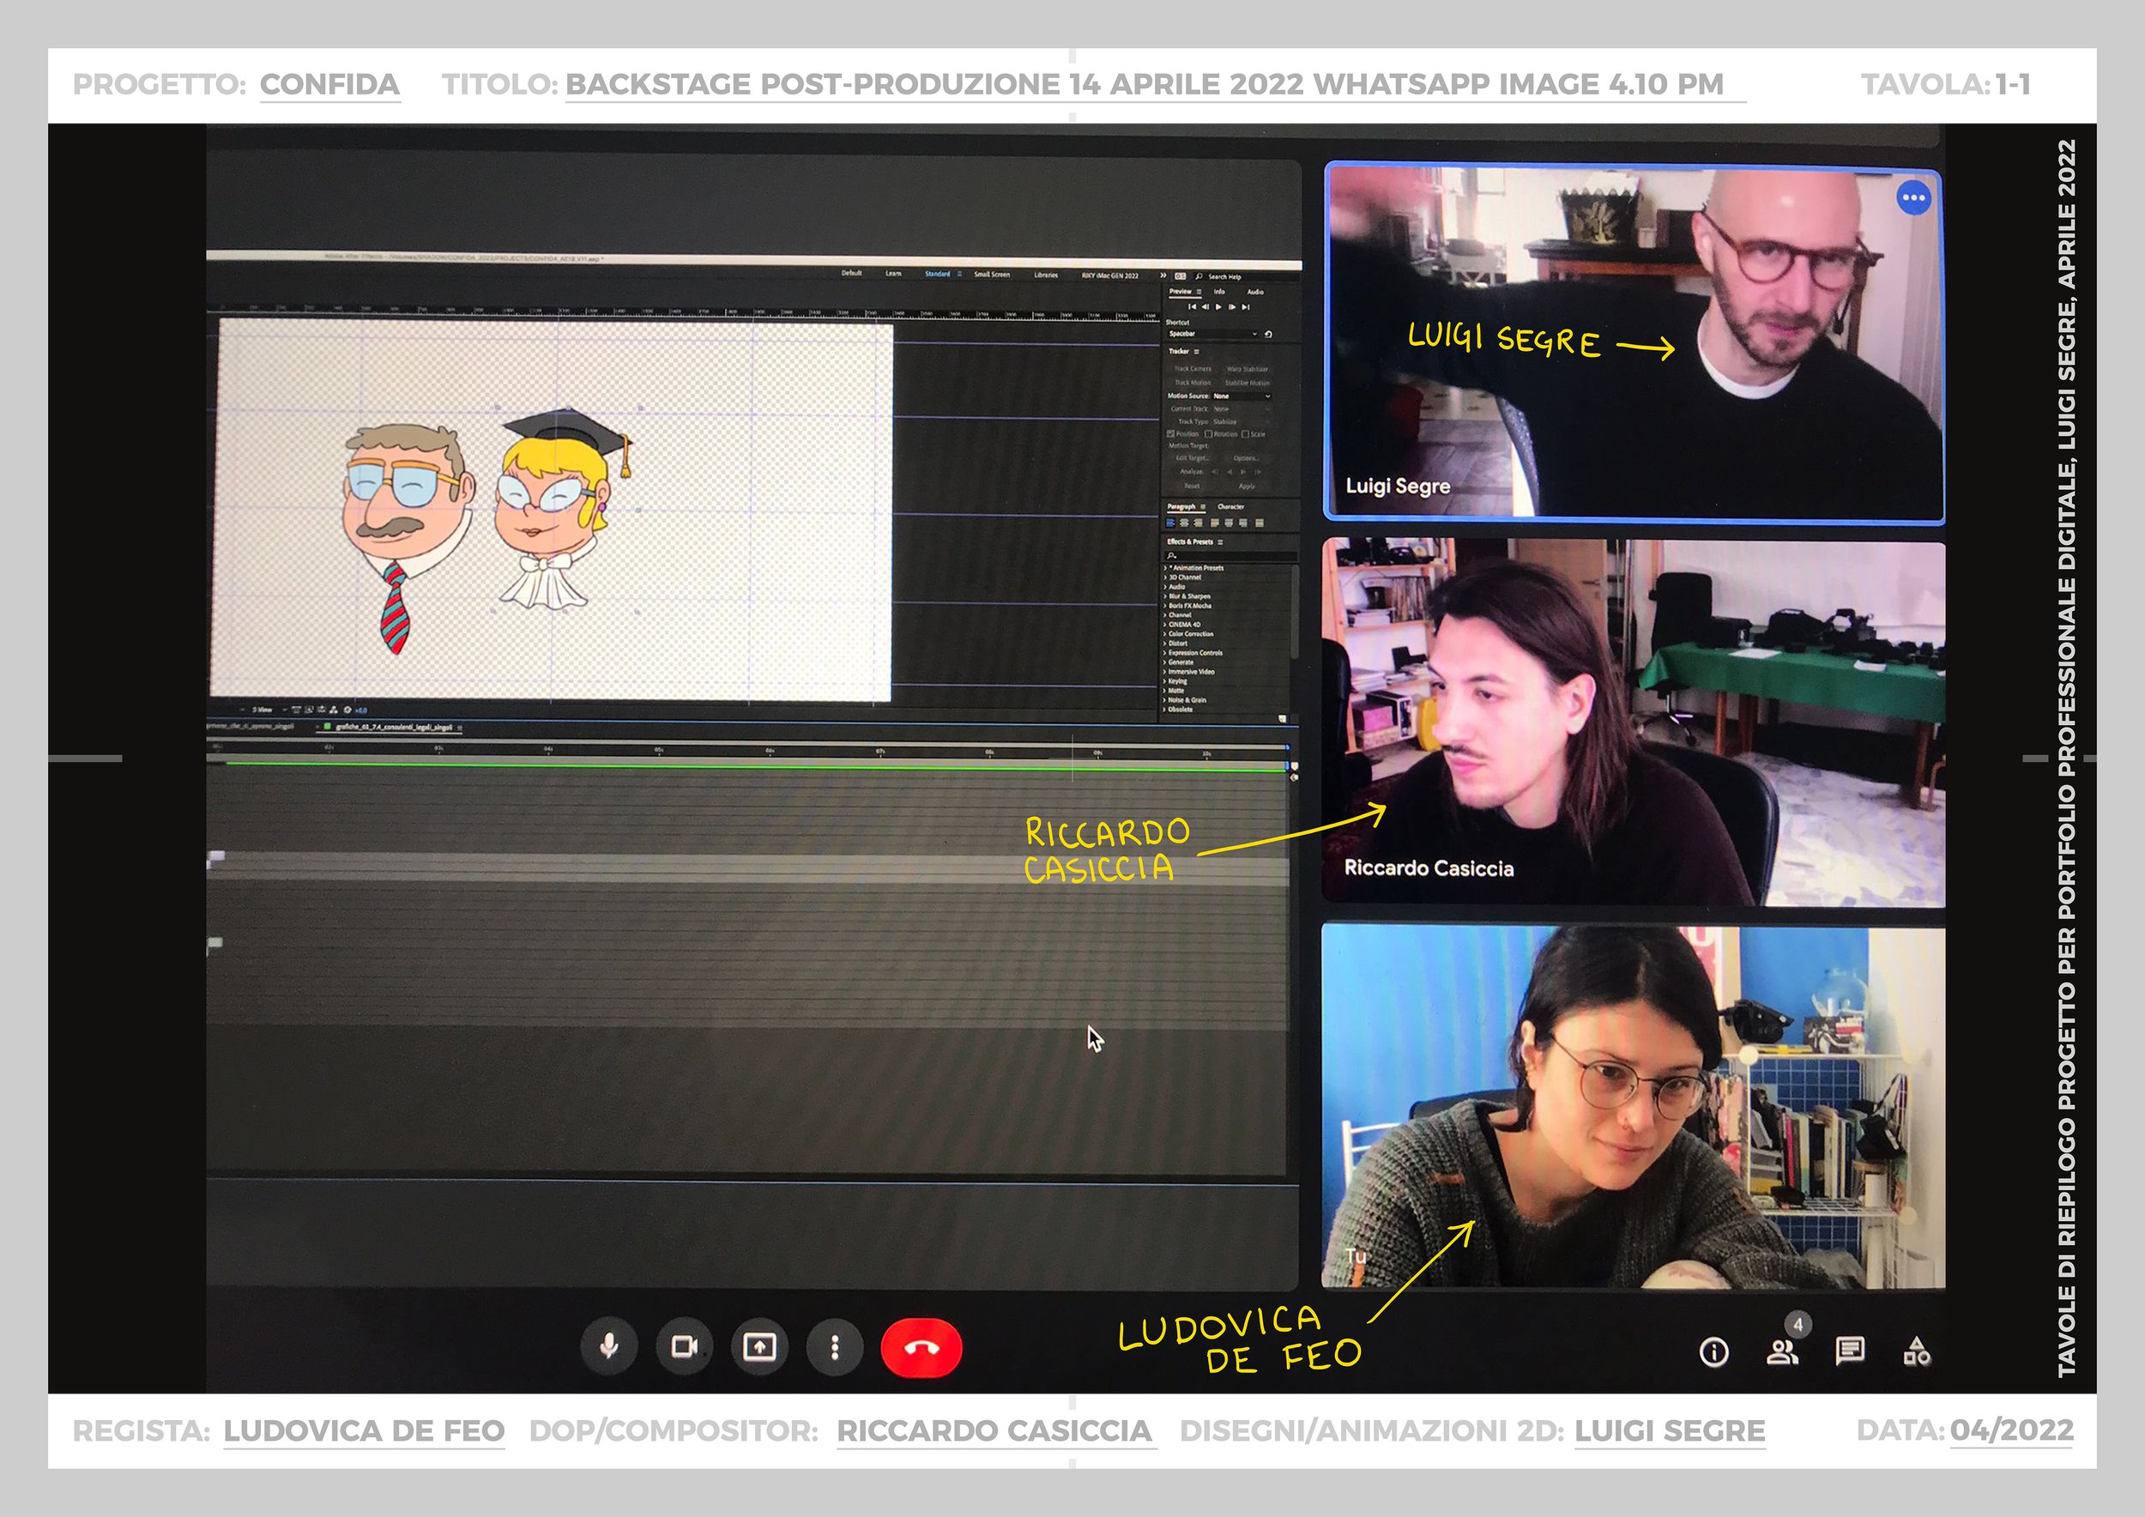Click the reset shortcut arrow beside Spacebar
Viewport: 2145px width, 1517px height.
point(1269,335)
